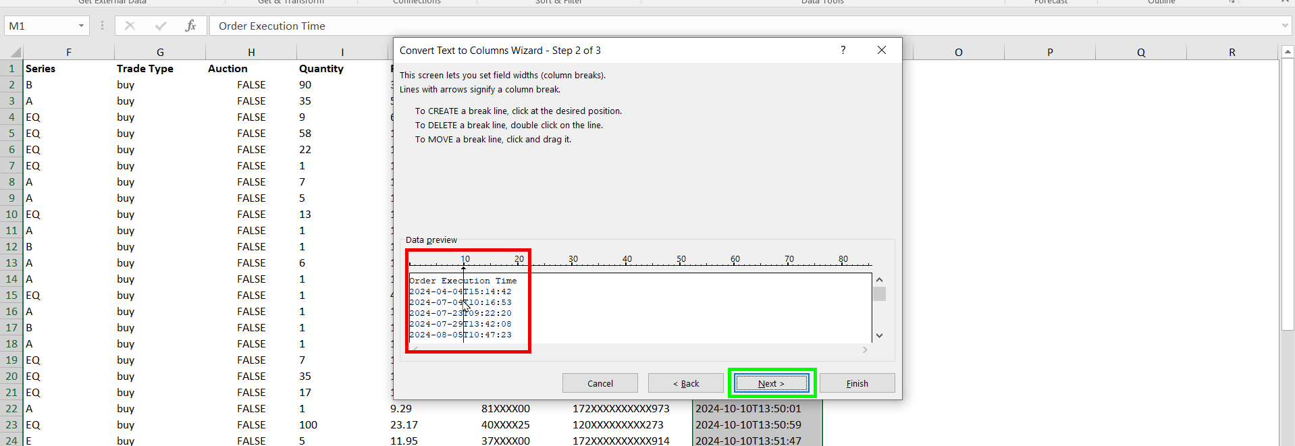Select column G header
The image size is (1295, 446).
(x=160, y=52)
